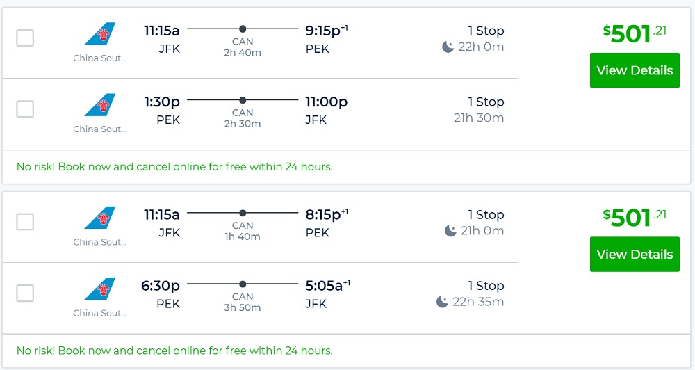Tick checkbox for 11:15a JFK to 8:15p flight
This screenshot has height=370, width=695.
[x=25, y=222]
